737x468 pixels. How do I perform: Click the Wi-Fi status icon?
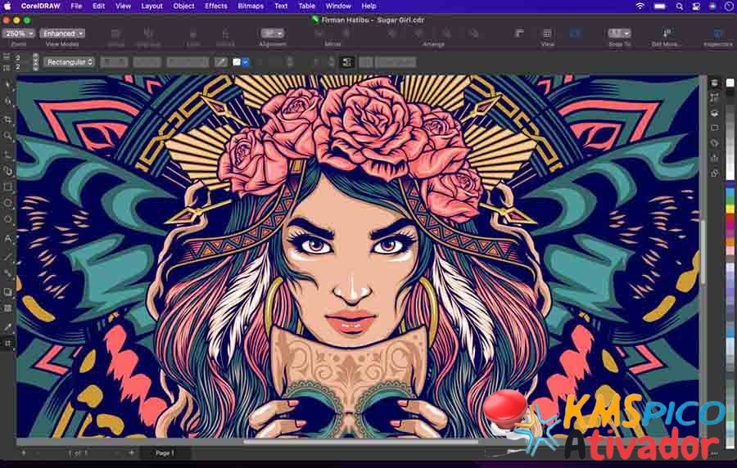pos(640,6)
